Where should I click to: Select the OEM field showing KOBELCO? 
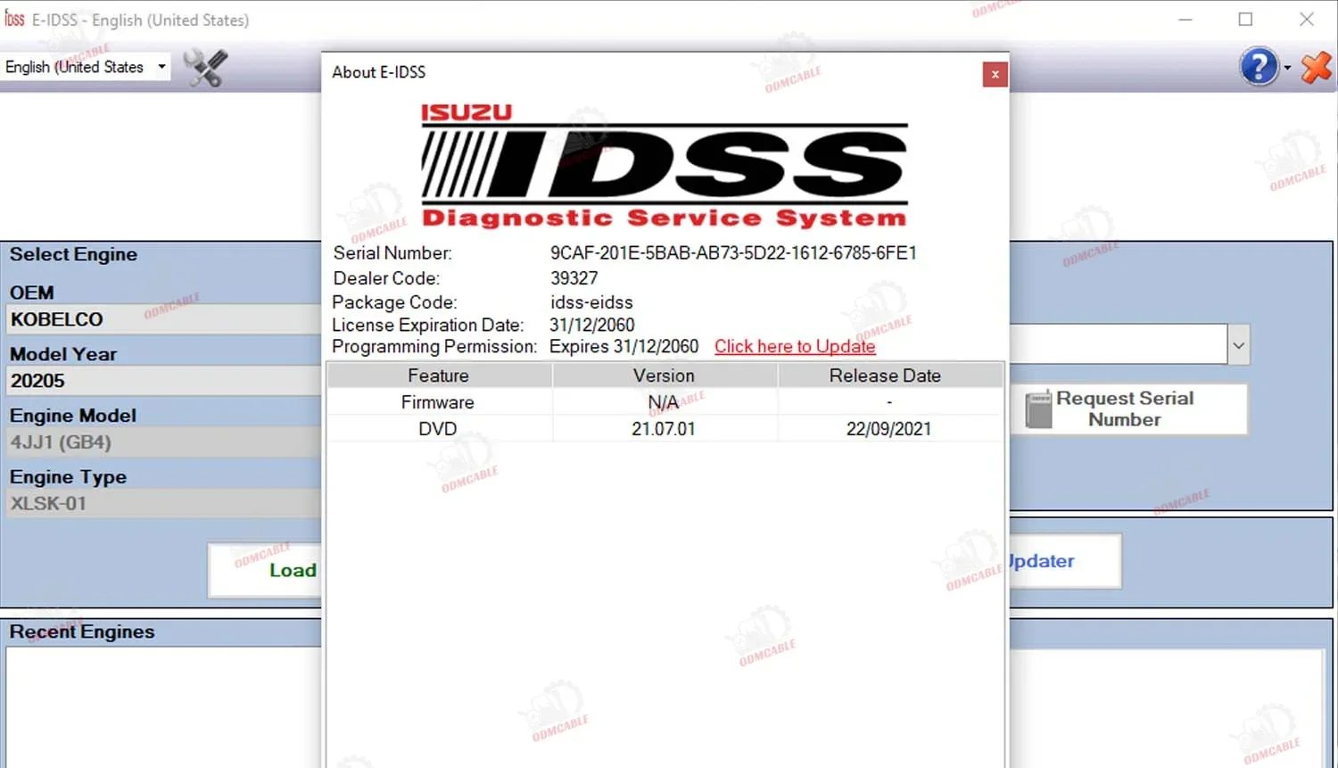[x=165, y=319]
